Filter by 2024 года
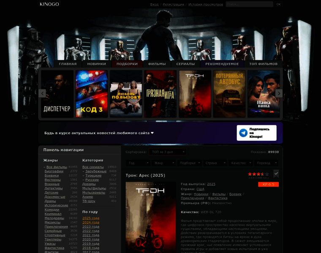 91,222
